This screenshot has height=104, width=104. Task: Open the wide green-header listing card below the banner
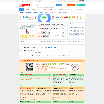tap(36, 80)
